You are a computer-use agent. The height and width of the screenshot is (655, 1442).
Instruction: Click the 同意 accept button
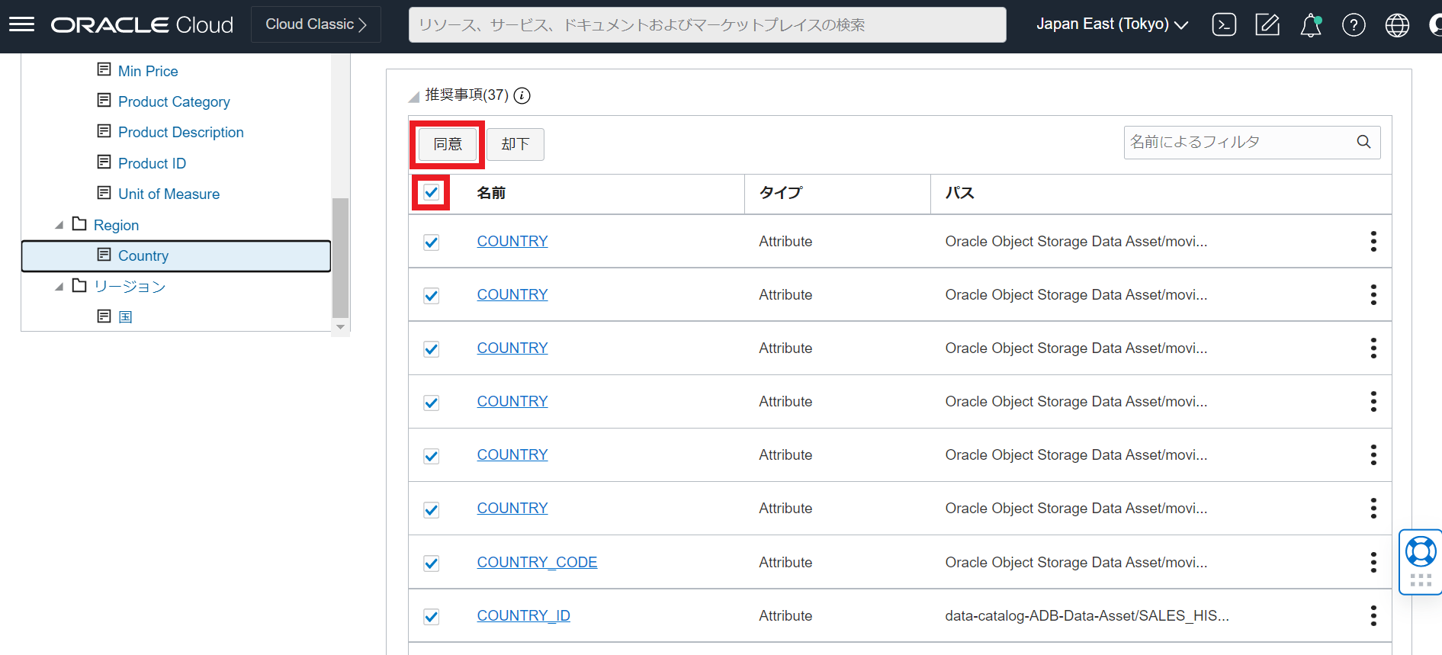[448, 144]
